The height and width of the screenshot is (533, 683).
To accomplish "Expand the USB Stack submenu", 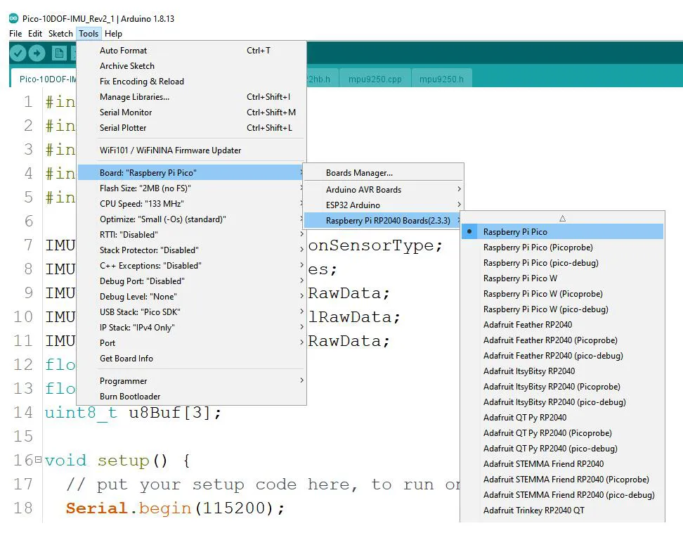I will pos(192,312).
